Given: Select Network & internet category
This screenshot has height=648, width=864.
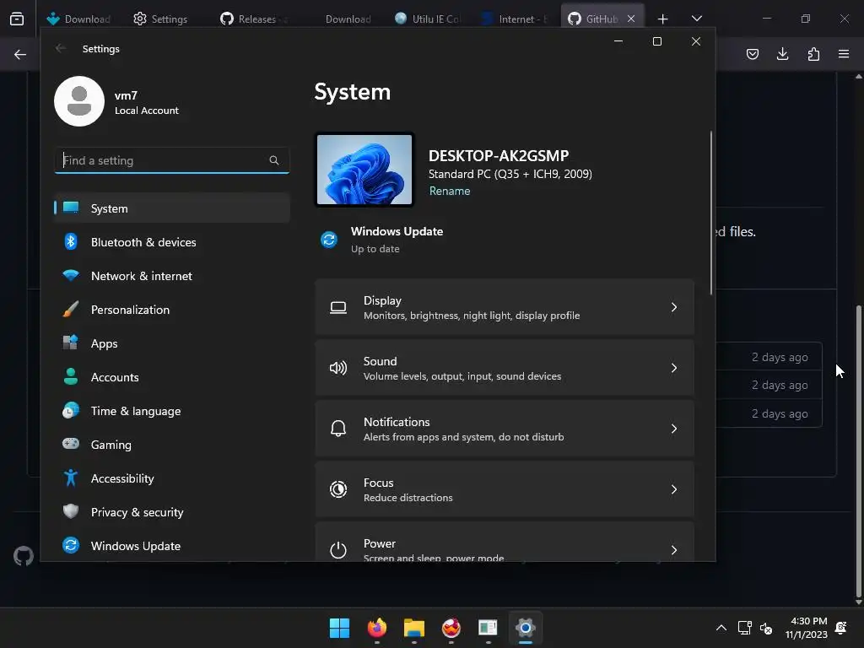Looking at the screenshot, I should click(172, 276).
